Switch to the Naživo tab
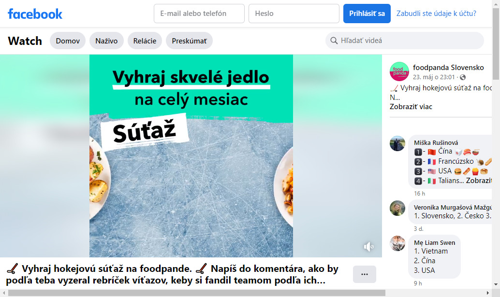This screenshot has width=500, height=297. (106, 41)
